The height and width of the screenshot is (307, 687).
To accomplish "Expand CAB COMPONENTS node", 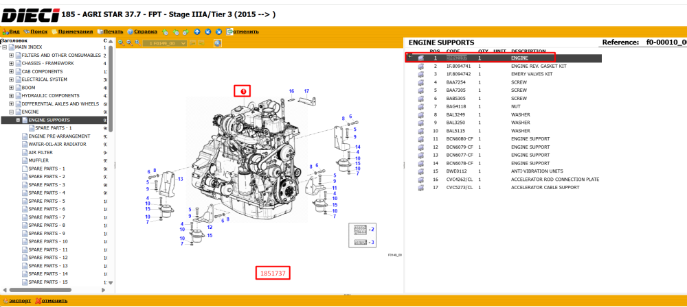I will [x=12, y=71].
